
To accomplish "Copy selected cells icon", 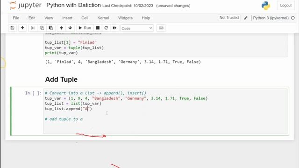I will pos(42,28).
